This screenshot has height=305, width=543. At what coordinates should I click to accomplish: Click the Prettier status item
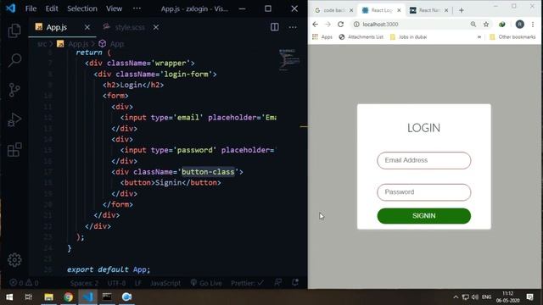(x=247, y=283)
